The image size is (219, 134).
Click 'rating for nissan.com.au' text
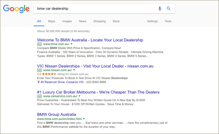click(73, 74)
